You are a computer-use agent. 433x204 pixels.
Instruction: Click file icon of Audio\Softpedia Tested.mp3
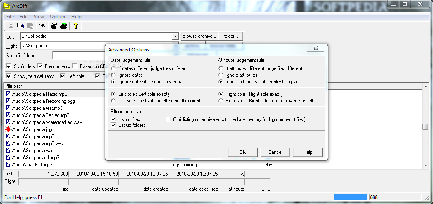click(8, 115)
